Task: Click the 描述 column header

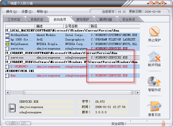Action: 49,26
